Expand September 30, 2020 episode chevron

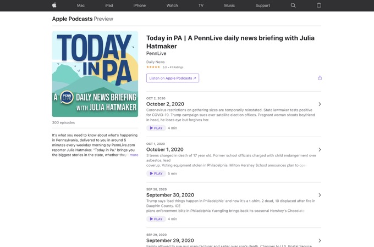(x=320, y=195)
